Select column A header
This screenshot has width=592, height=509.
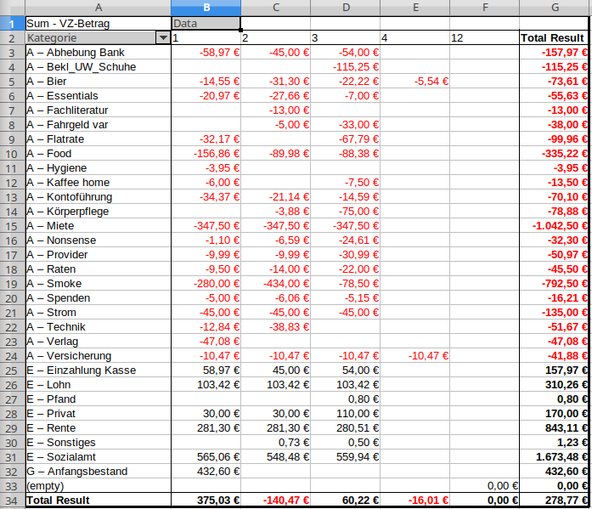[97, 8]
